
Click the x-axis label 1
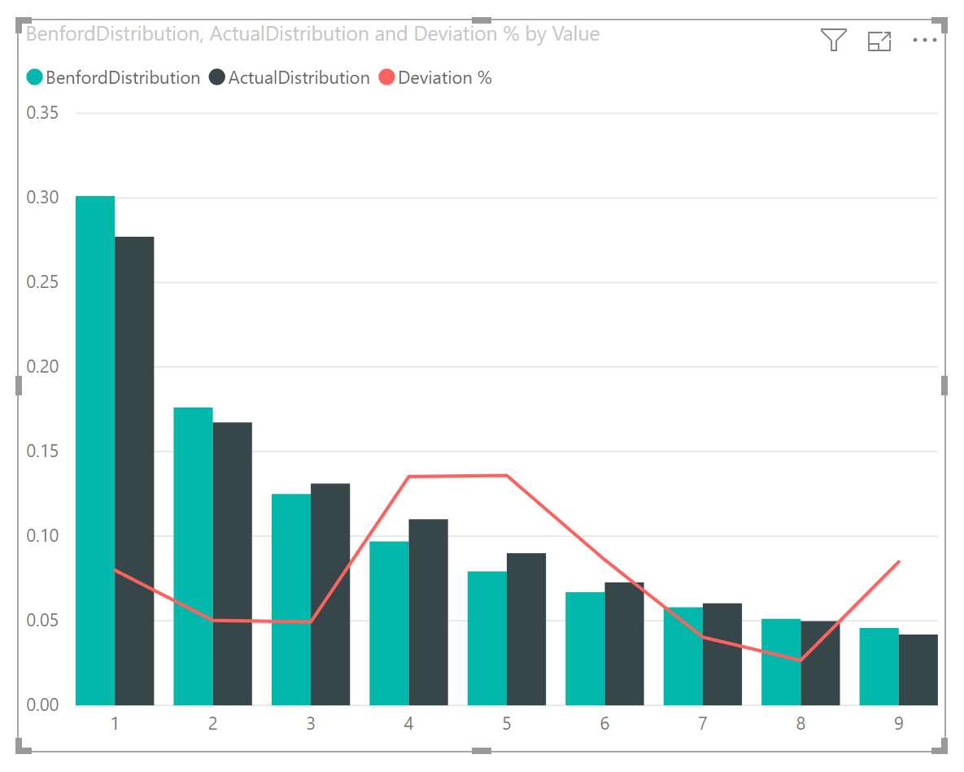(x=115, y=724)
